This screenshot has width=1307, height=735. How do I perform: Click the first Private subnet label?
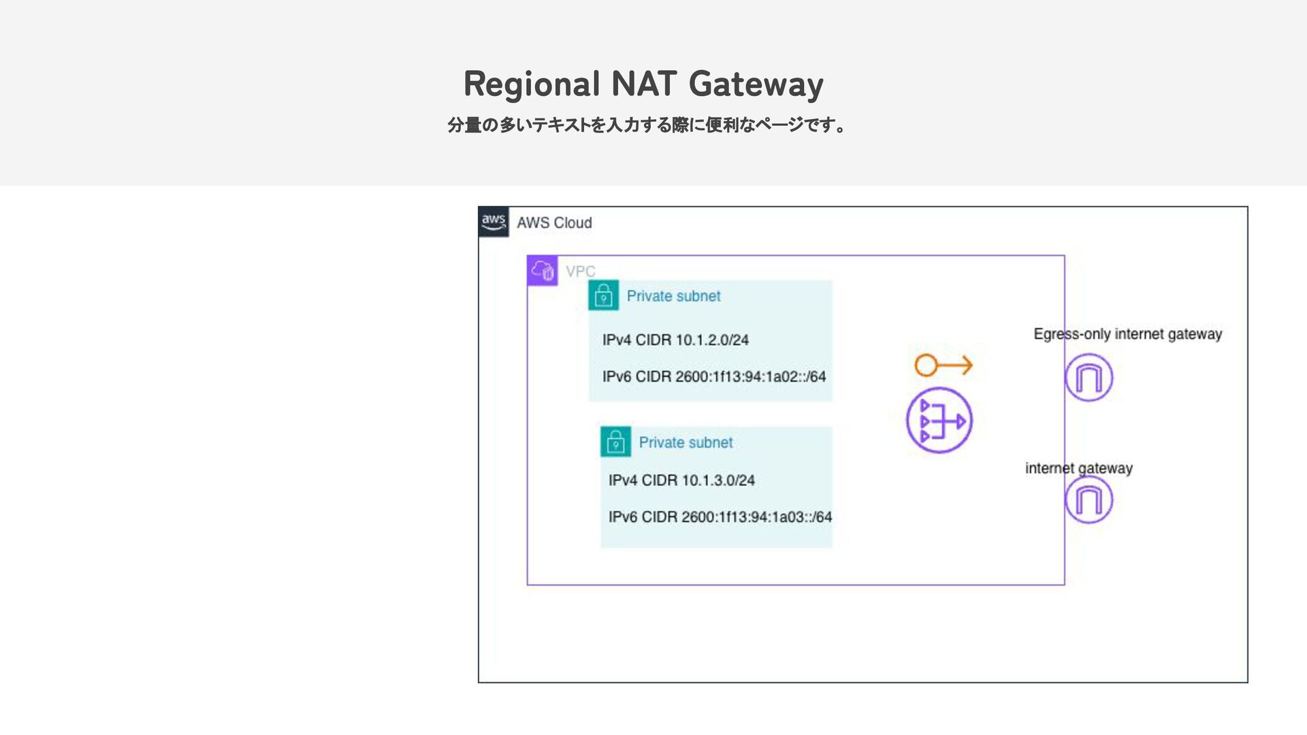coord(673,296)
